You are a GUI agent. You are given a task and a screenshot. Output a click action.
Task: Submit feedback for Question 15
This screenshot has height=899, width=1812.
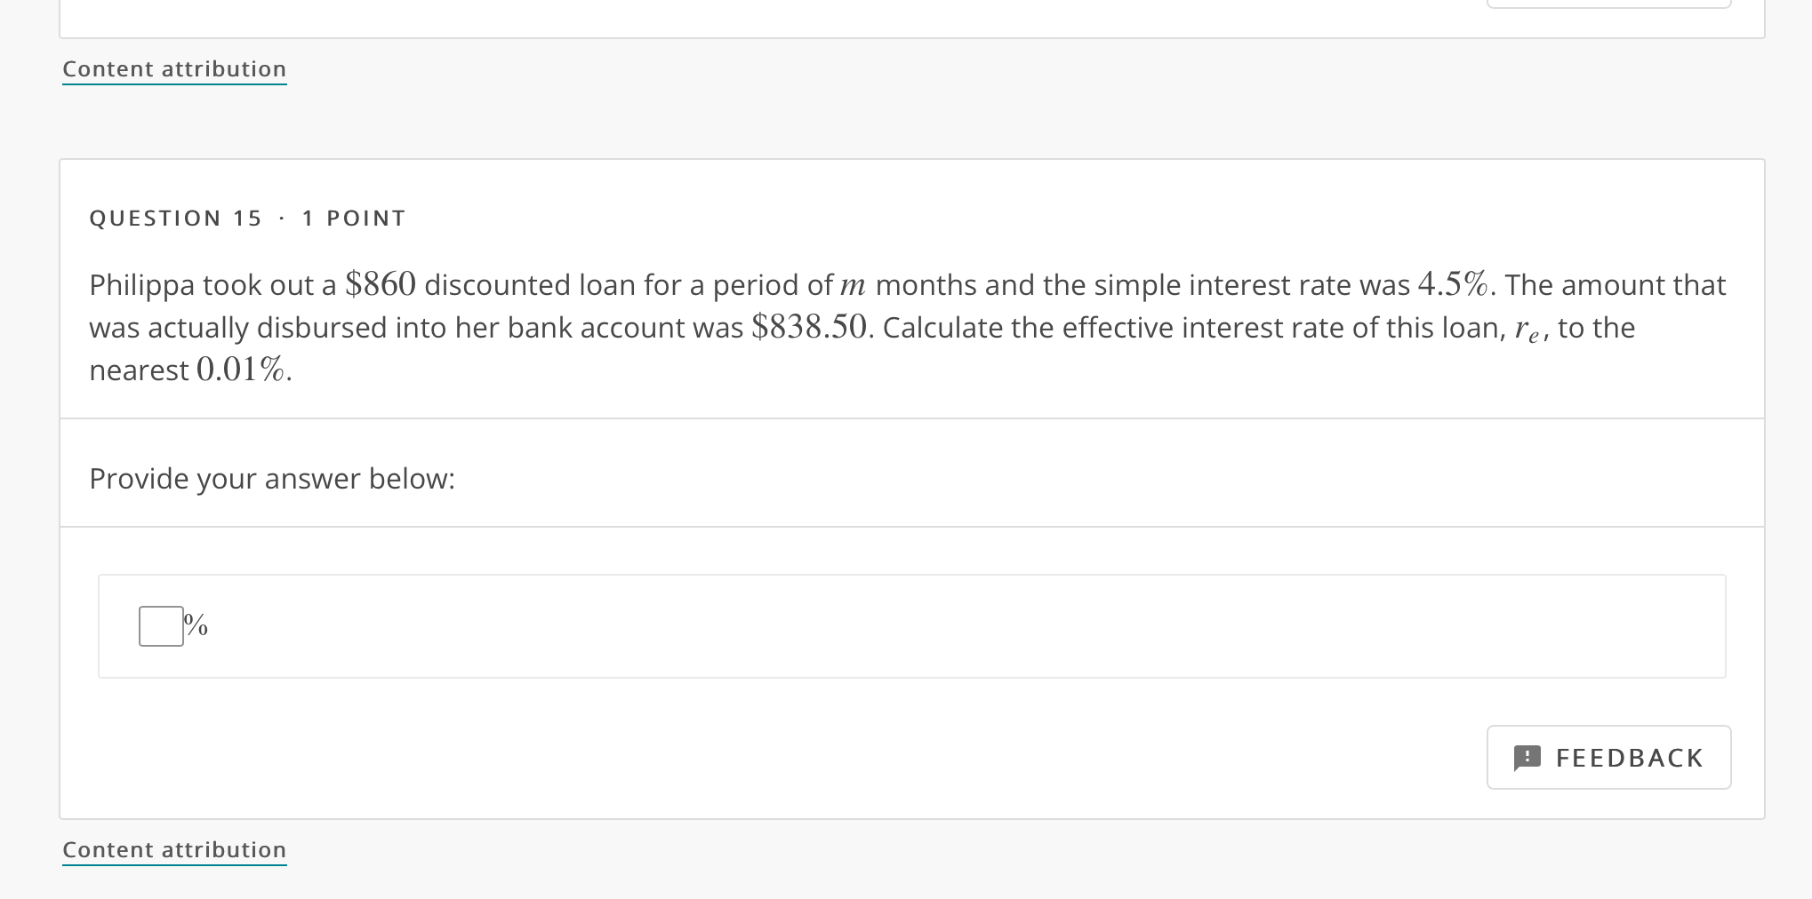(1608, 757)
